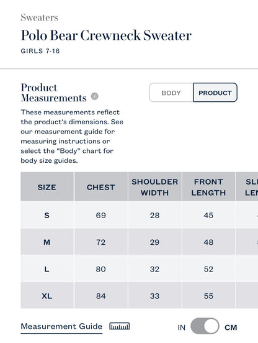258x343 pixels.
Task: Select the size S row label
Action: click(47, 215)
